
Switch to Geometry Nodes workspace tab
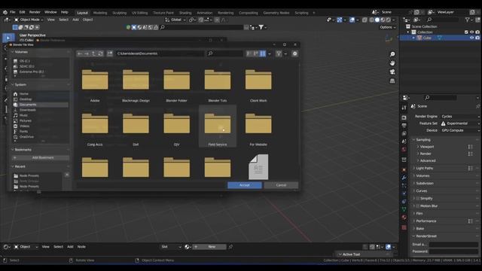tap(276, 13)
